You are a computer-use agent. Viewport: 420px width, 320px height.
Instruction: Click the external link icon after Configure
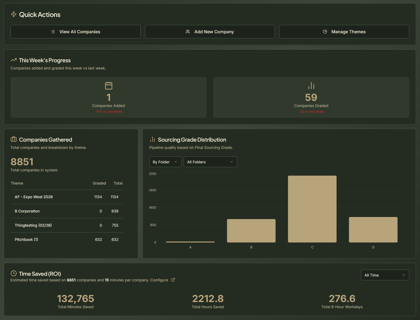[x=173, y=280]
